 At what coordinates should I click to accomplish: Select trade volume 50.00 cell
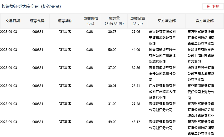[x=112, y=50]
